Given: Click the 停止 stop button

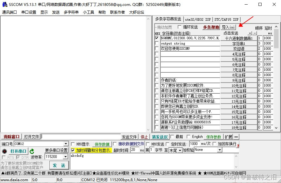Looking at the screenshot, I should point(144,136).
